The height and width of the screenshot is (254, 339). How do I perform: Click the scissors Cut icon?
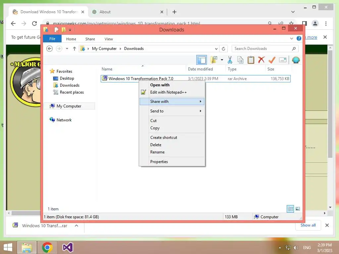[230, 60]
